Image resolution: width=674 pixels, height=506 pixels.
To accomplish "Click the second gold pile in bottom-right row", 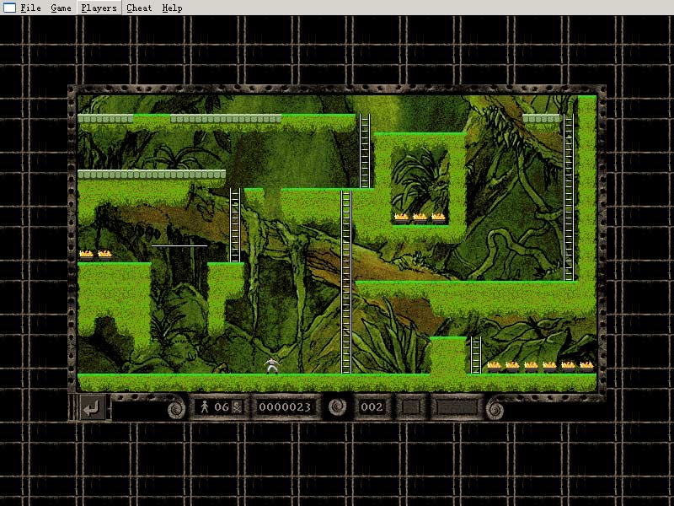I will pyautogui.click(x=512, y=367).
